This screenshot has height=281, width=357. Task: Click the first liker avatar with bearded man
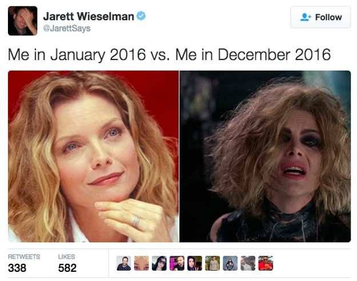tap(123, 263)
